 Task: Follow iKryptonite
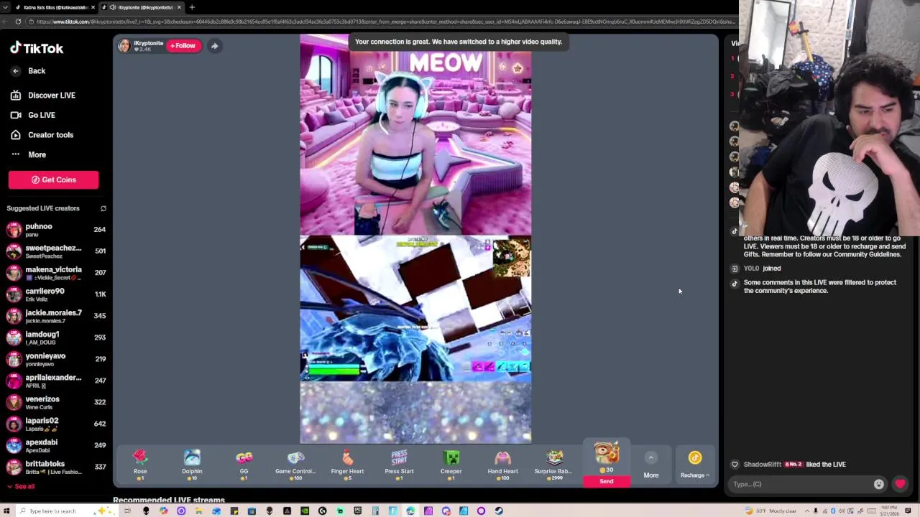tap(183, 46)
